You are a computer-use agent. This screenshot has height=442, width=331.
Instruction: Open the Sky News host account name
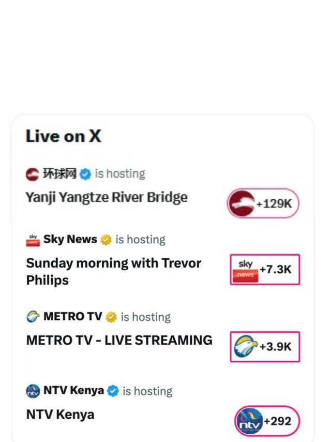70,240
